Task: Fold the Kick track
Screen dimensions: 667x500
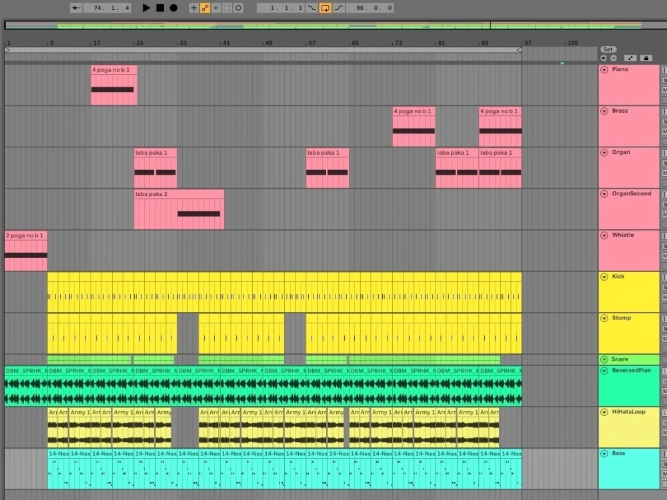Action: pos(604,277)
